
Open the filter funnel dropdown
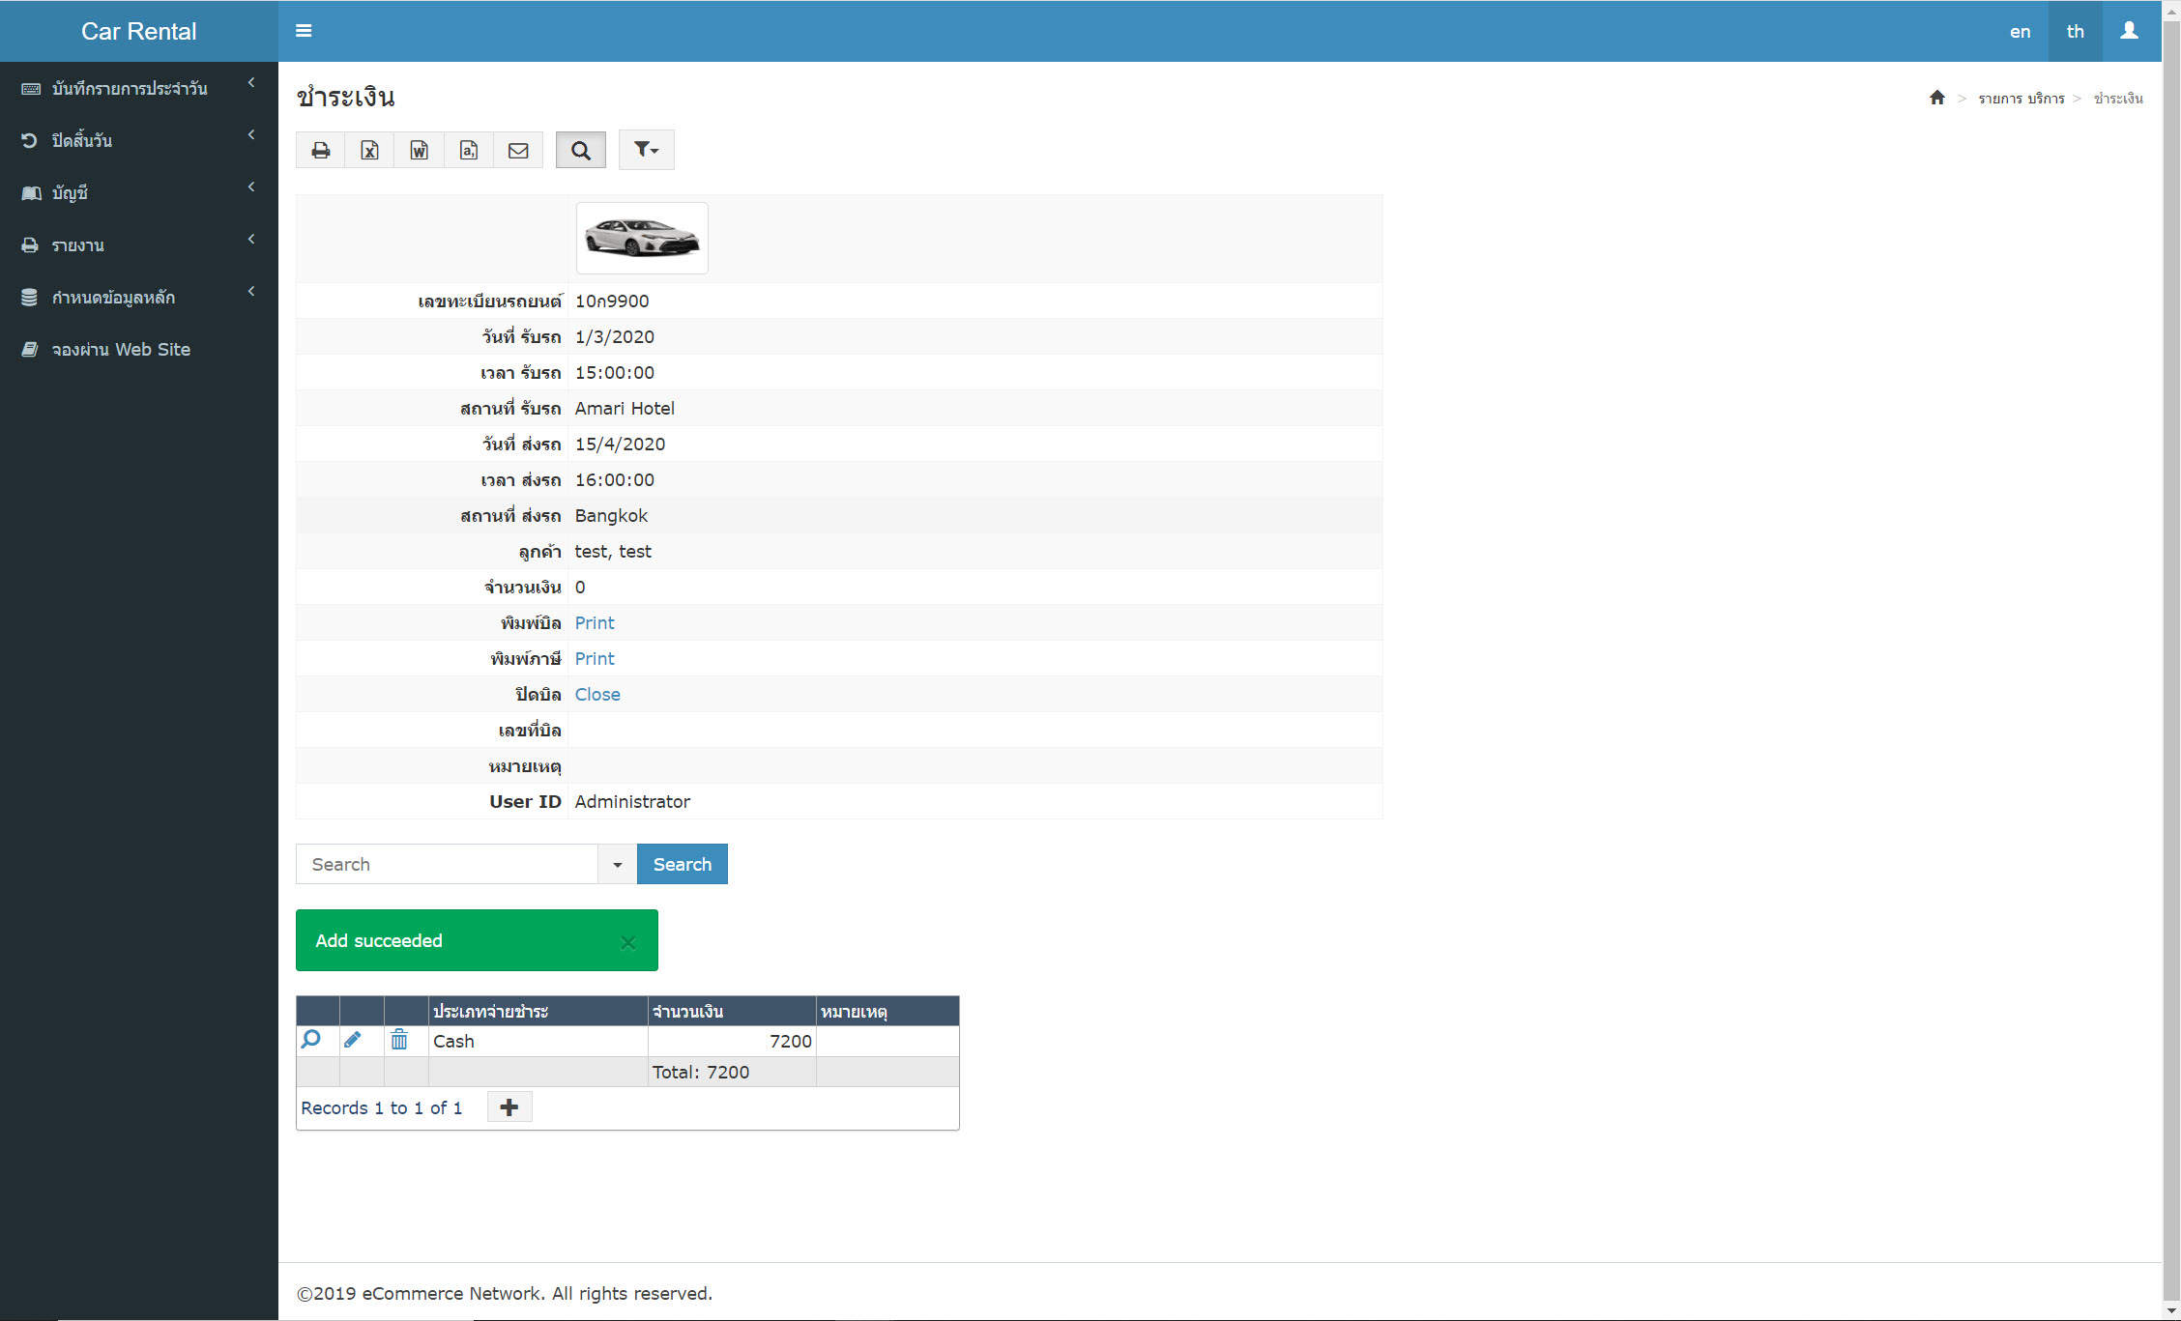pyautogui.click(x=646, y=150)
